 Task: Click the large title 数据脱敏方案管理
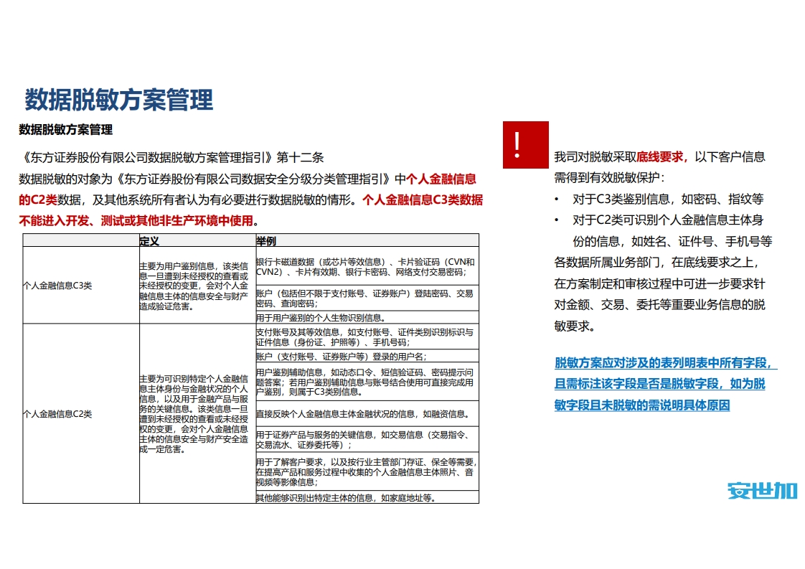click(119, 100)
